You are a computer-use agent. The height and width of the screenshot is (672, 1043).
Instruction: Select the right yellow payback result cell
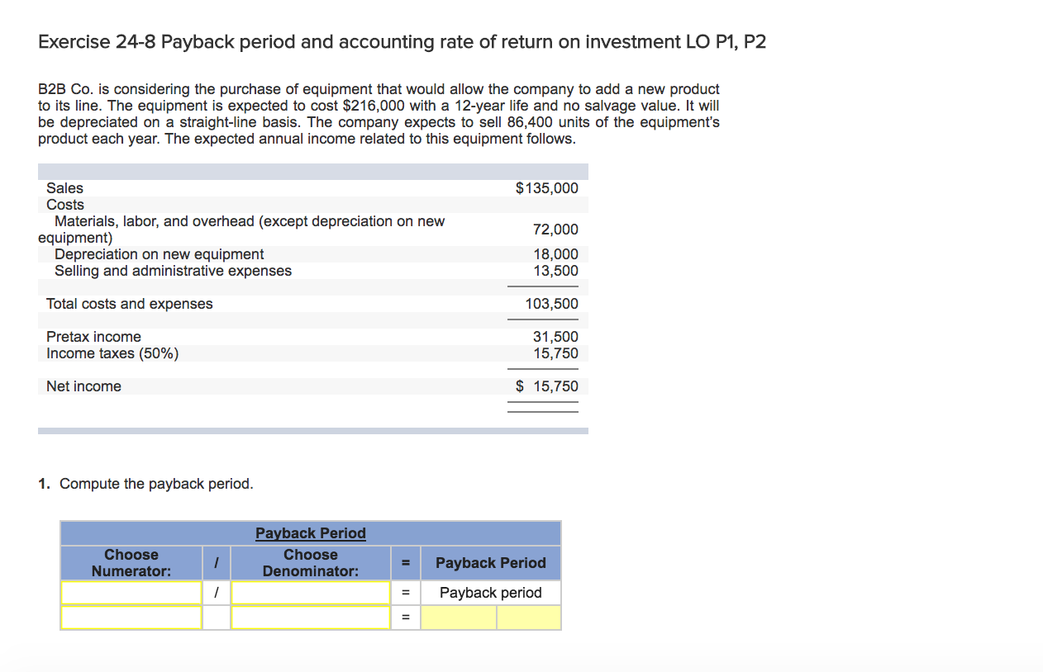(x=528, y=618)
